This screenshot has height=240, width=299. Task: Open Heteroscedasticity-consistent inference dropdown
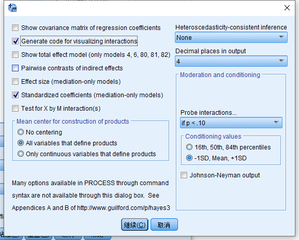(231, 37)
